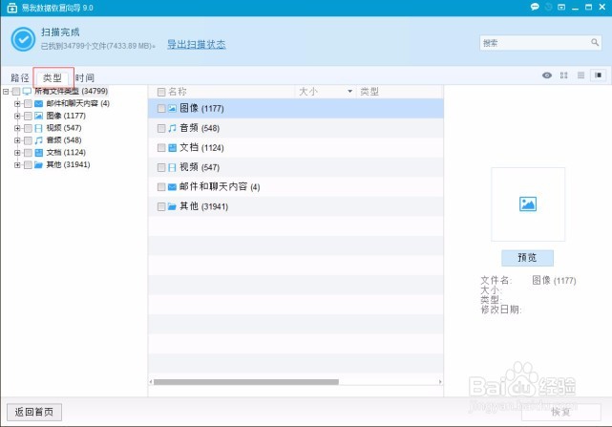Viewport: 612px width, 427px height.
Task: Expand the 邮件和聊天内容 tree node
Action: 17,103
